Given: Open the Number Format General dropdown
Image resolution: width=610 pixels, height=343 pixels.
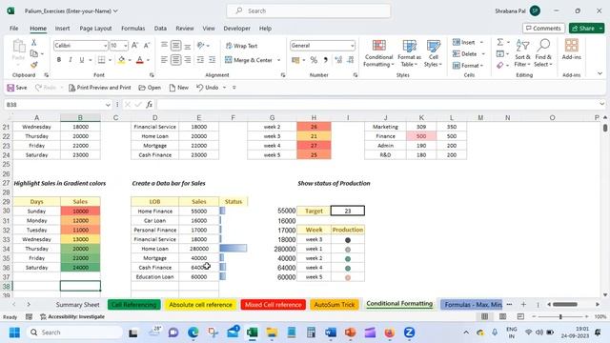Looking at the screenshot, I should pyautogui.click(x=352, y=46).
